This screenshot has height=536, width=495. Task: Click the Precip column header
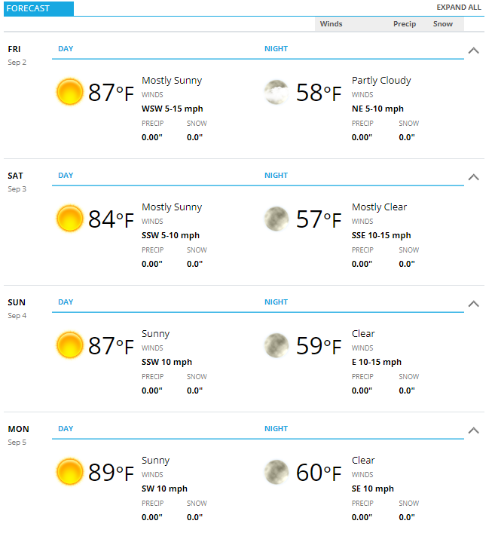(405, 24)
